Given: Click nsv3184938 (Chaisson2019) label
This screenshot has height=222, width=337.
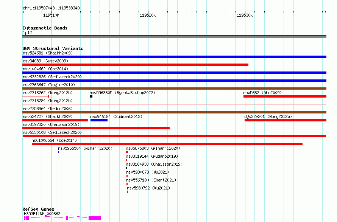Looking at the screenshot, I should pyautogui.click(x=154, y=164).
